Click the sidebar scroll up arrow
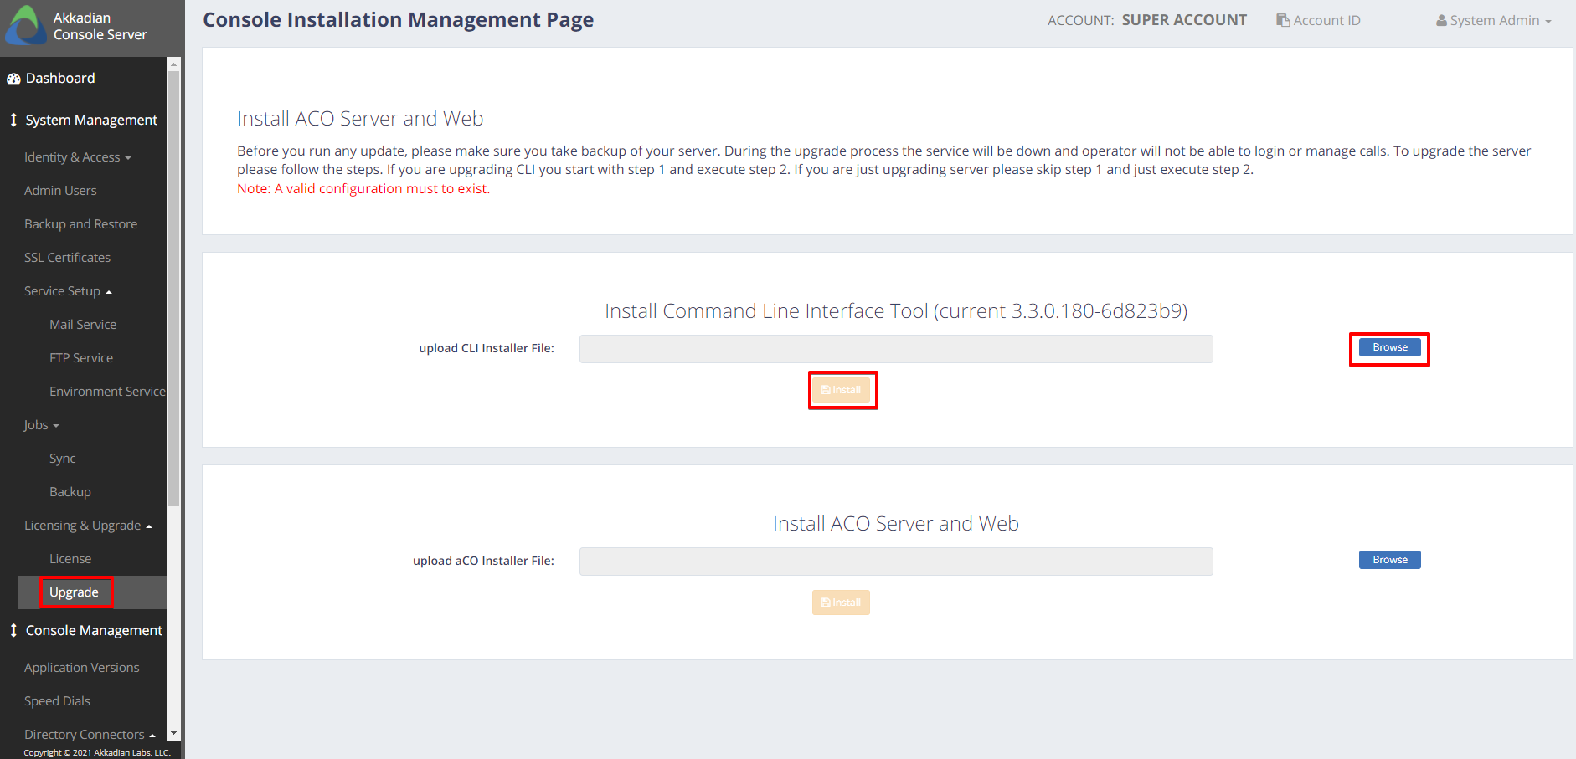1576x759 pixels. click(x=174, y=64)
